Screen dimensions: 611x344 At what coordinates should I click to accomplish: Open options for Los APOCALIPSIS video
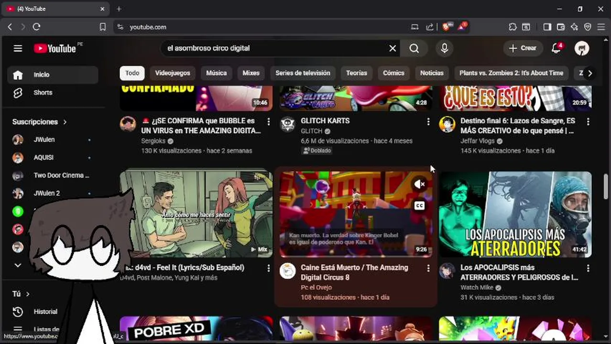pyautogui.click(x=588, y=269)
